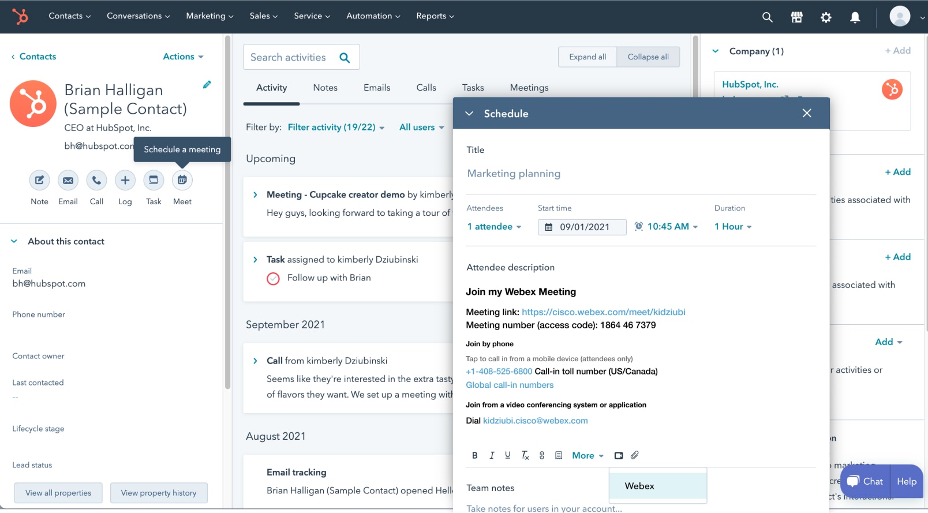Insert a link in the editor
928x513 pixels.
tap(542, 455)
